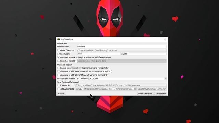Allow old Alpha Minecraft versions checkbox
Viewport: 219px width, 123px height.
pyautogui.click(x=59, y=75)
